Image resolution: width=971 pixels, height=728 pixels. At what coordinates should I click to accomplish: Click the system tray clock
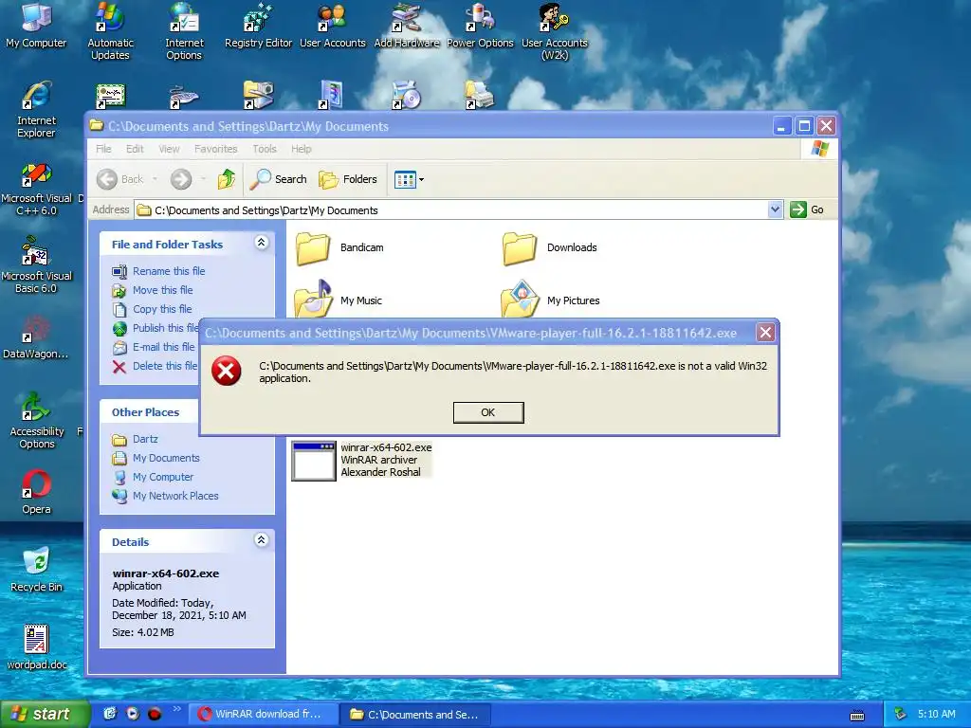[936, 714]
